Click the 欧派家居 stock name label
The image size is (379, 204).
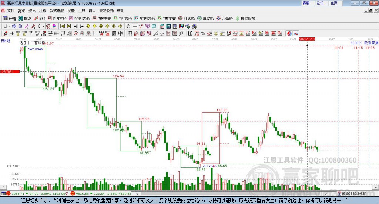click(371, 43)
